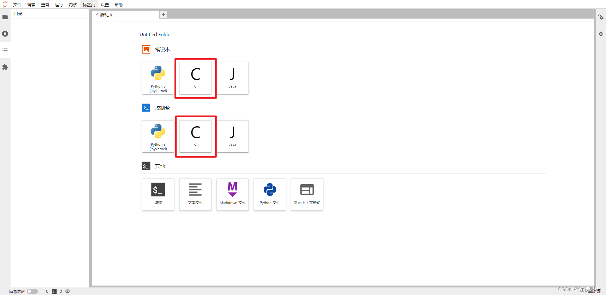
Task: Open the debugger bug icon
Action: (601, 34)
